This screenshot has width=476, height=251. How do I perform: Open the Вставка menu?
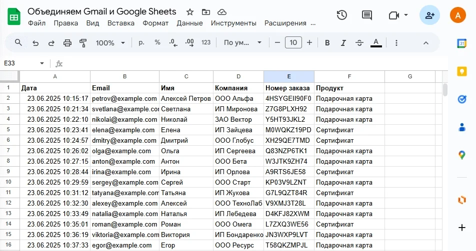tap(121, 23)
